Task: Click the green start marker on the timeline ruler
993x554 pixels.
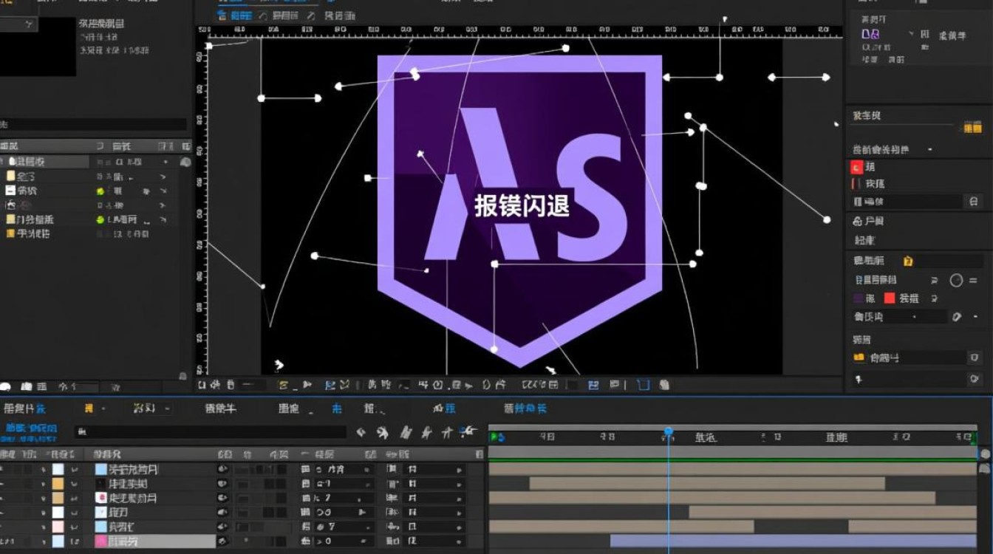Action: 496,437
